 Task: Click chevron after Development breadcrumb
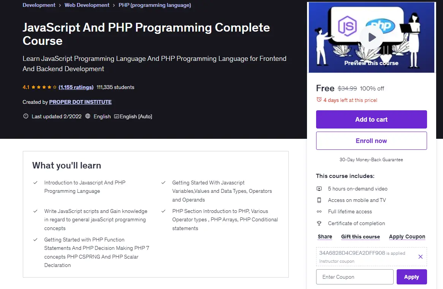[60, 5]
